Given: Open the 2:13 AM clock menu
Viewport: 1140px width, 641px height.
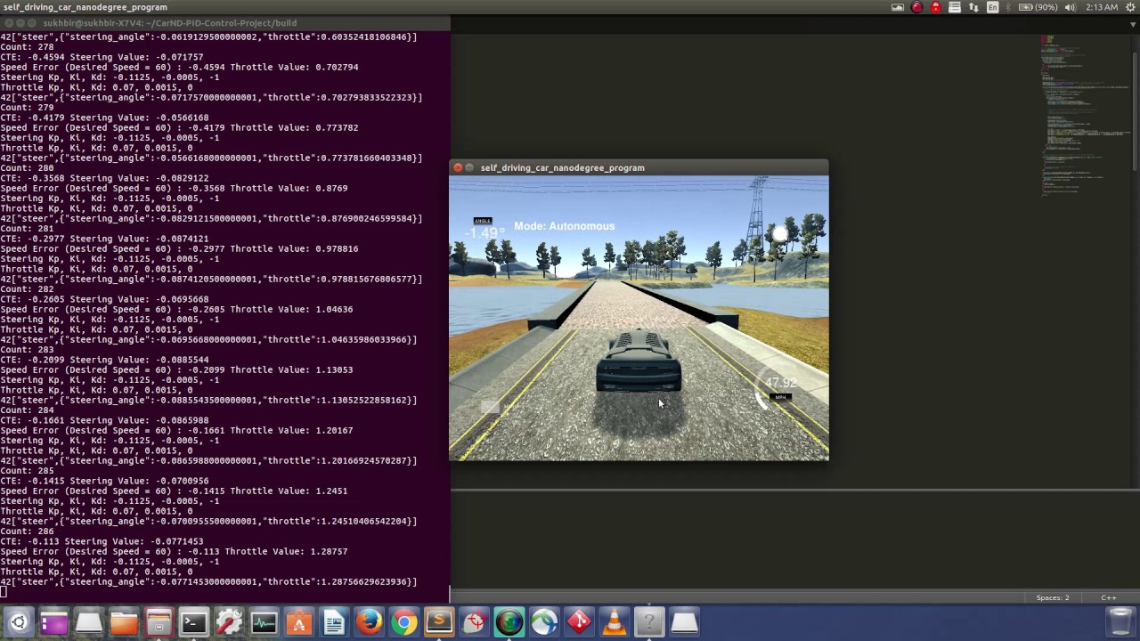Looking at the screenshot, I should (1103, 7).
